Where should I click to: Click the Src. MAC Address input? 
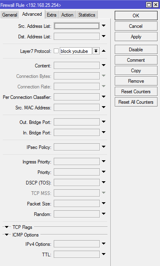point(77,107)
